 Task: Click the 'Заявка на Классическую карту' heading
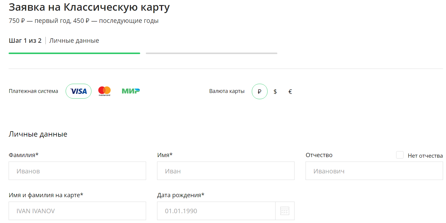[89, 7]
